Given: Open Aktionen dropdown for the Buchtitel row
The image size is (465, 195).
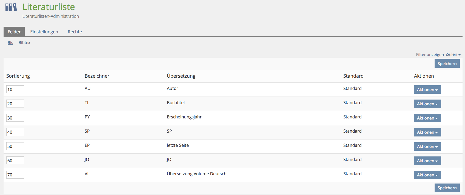Looking at the screenshot, I should [427, 104].
